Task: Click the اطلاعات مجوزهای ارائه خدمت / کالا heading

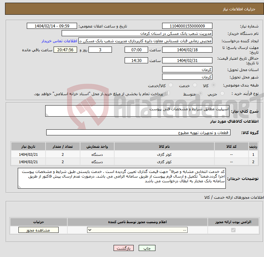Action: coord(234,197)
